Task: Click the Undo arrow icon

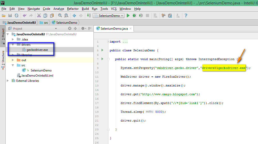Action: coord(25,16)
